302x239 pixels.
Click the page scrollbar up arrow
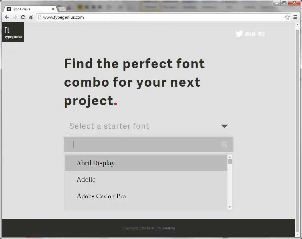[297, 25]
